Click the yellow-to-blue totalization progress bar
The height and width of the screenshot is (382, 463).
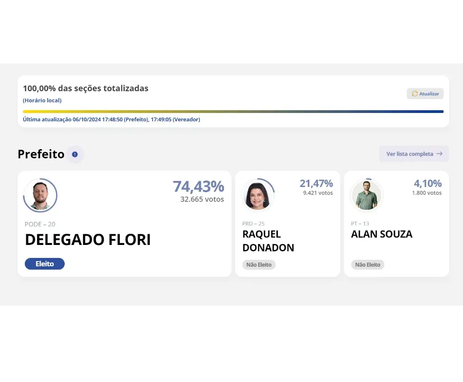coord(233,112)
